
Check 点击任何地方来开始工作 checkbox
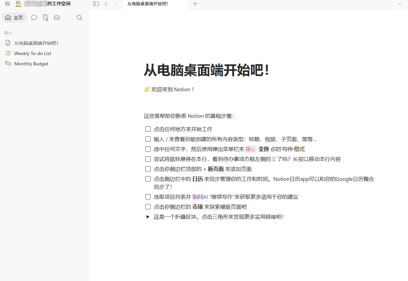coord(148,129)
